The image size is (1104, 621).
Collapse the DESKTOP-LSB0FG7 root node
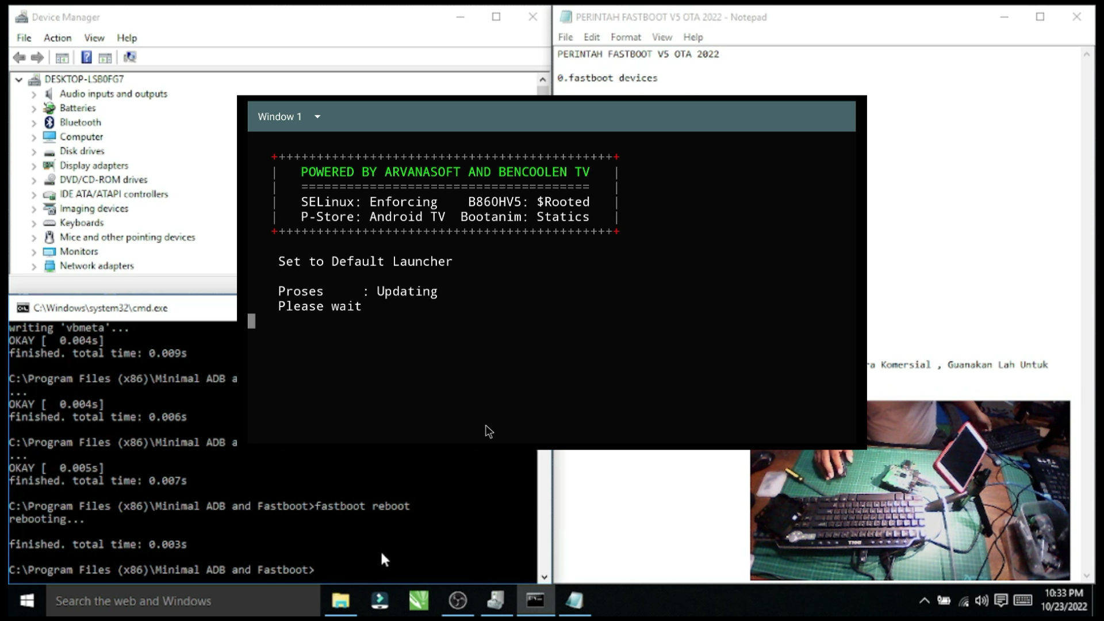click(18, 79)
